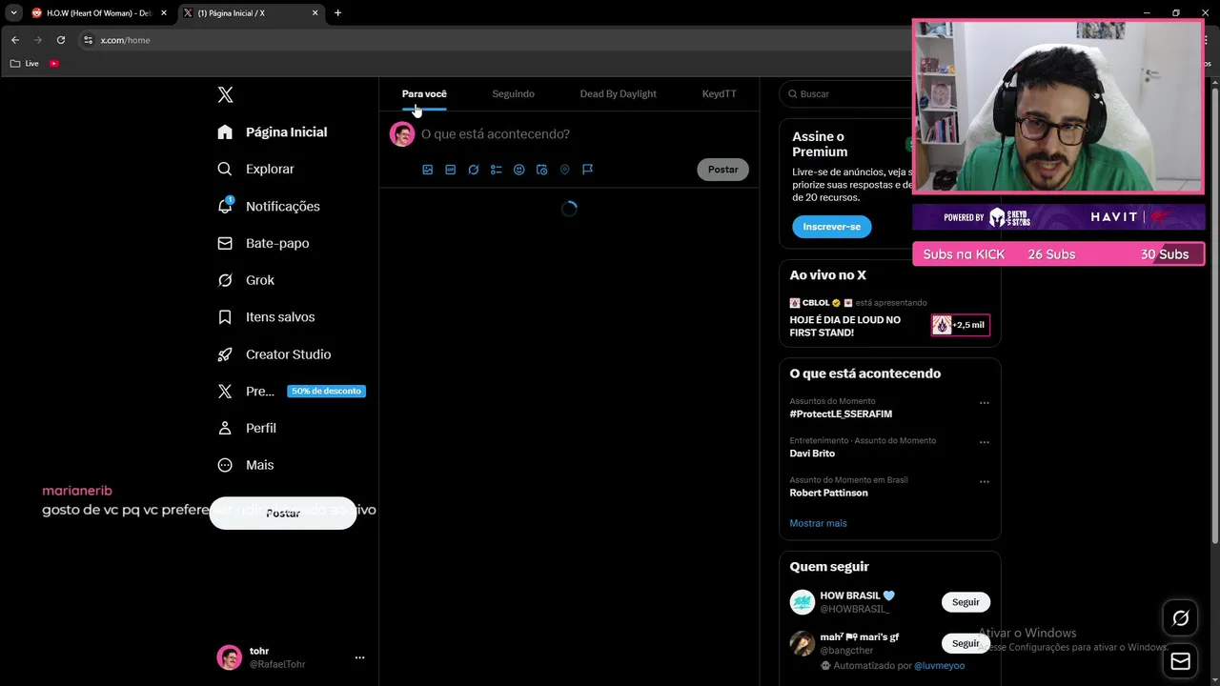Add an image to the post
The height and width of the screenshot is (686, 1220).
[427, 170]
